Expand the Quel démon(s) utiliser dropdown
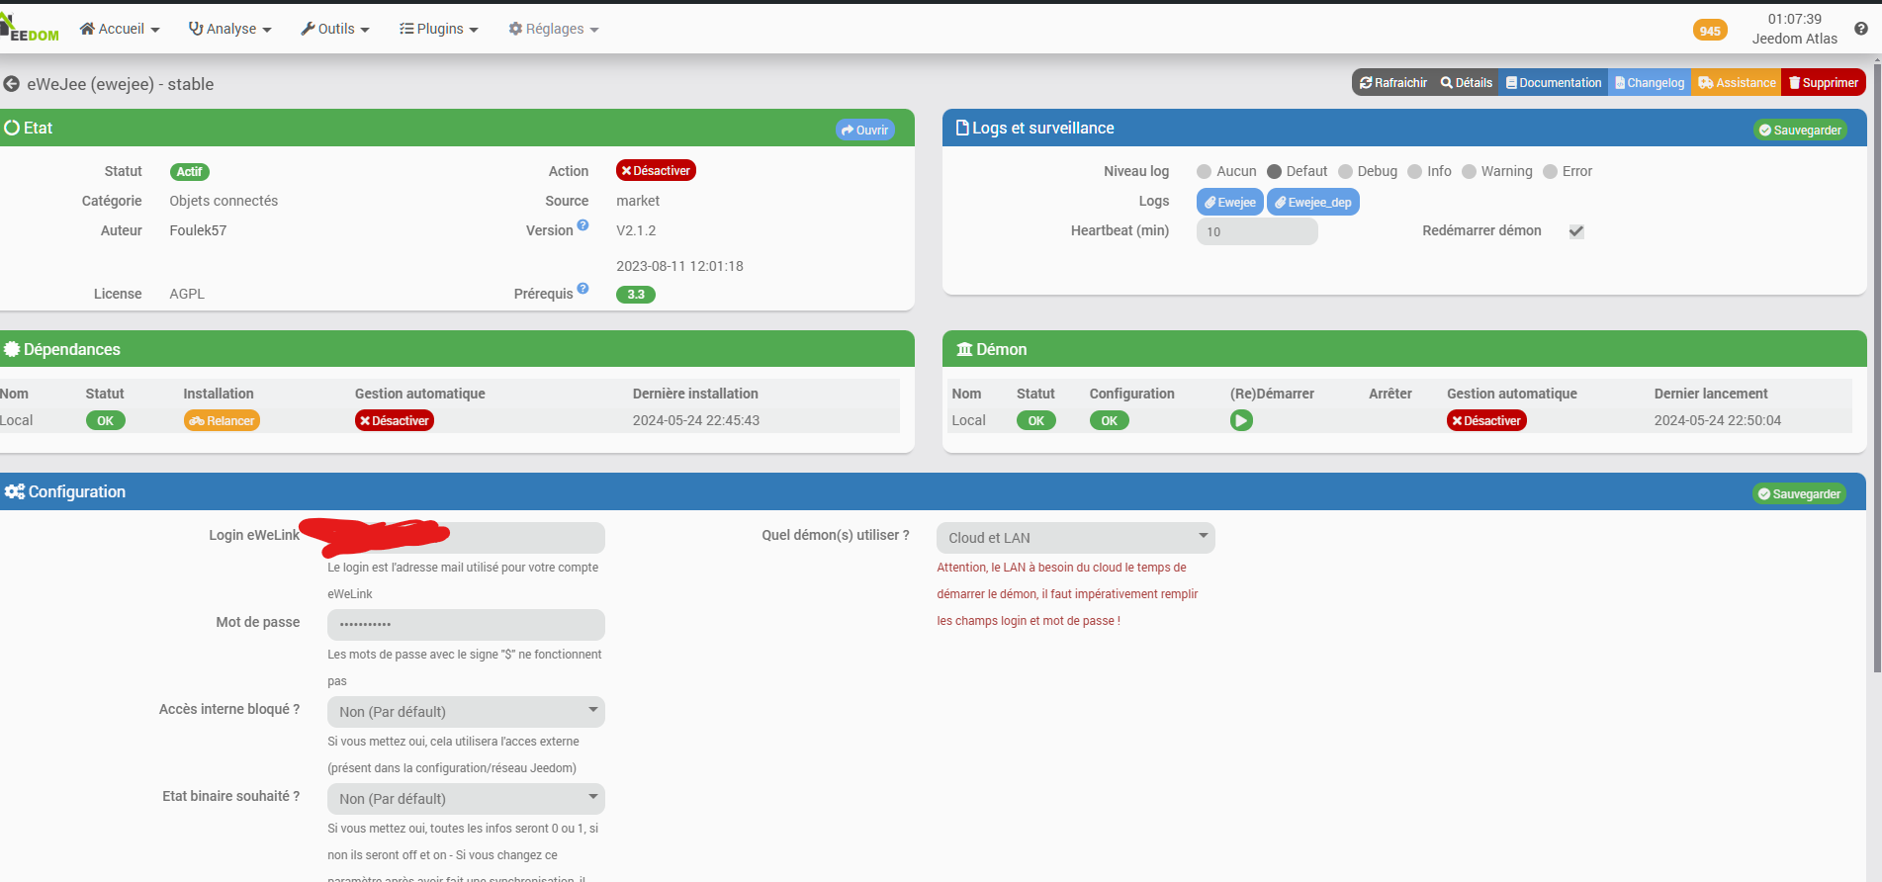The height and width of the screenshot is (882, 1882). [x=1075, y=538]
